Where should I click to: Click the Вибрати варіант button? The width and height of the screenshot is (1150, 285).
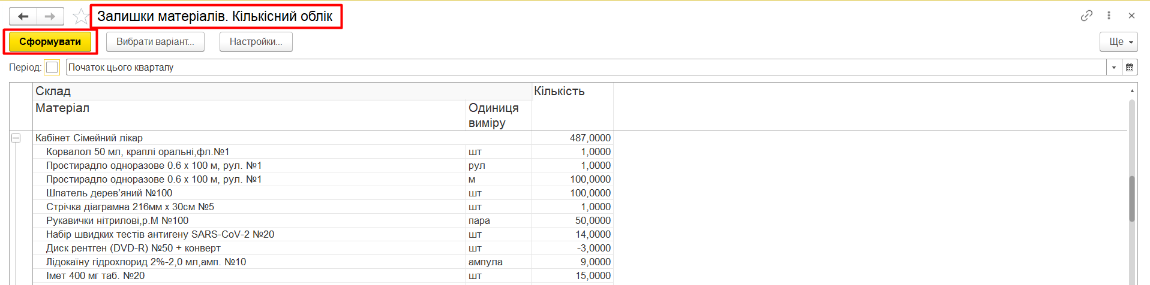pyautogui.click(x=155, y=42)
